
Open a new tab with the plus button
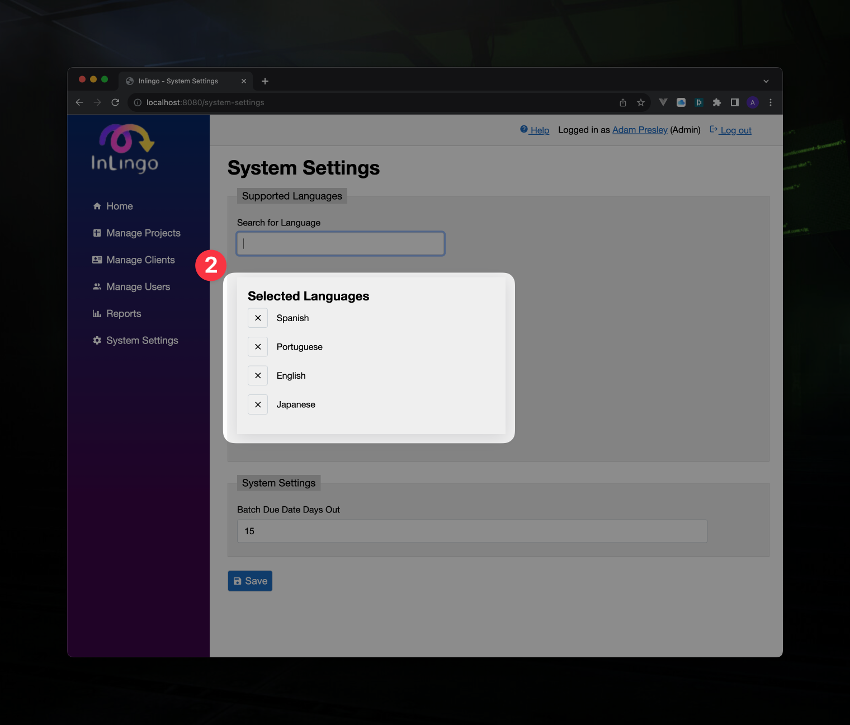coord(265,81)
